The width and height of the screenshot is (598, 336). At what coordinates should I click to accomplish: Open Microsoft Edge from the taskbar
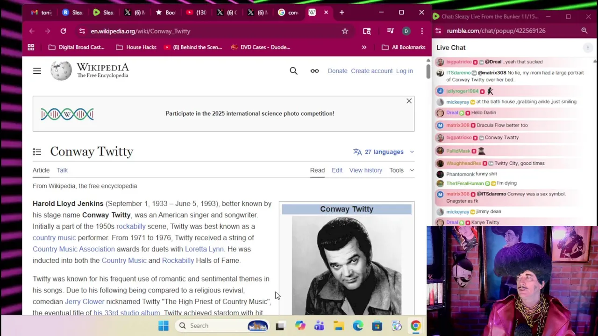click(358, 326)
